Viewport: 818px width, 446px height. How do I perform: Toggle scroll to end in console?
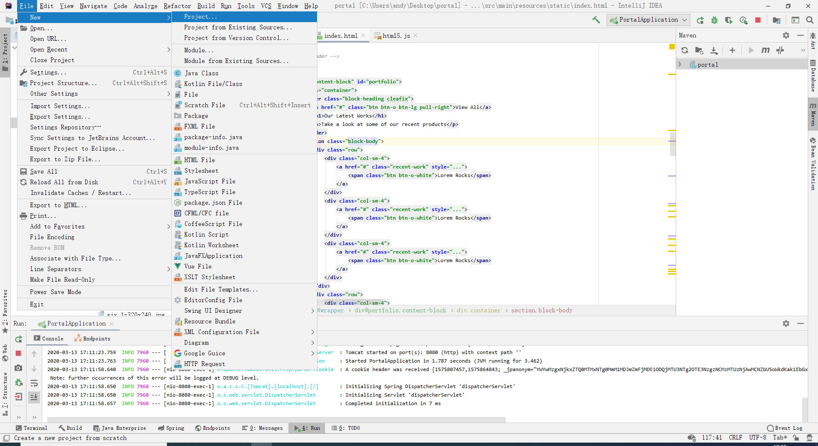pos(34,397)
